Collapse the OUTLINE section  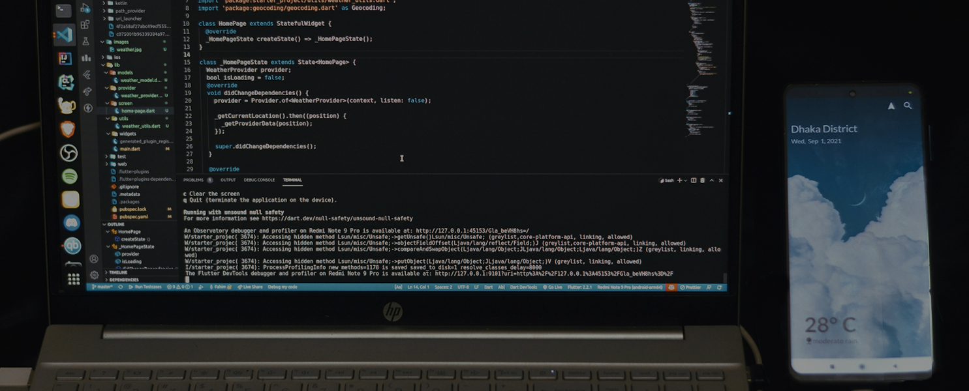(115, 224)
